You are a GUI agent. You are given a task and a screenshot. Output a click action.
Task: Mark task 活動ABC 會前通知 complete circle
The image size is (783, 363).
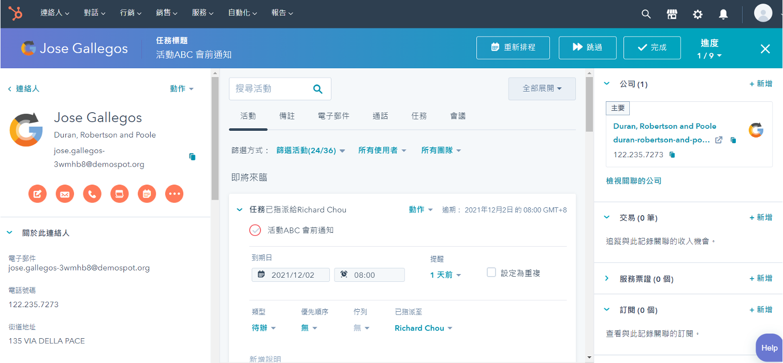(255, 230)
